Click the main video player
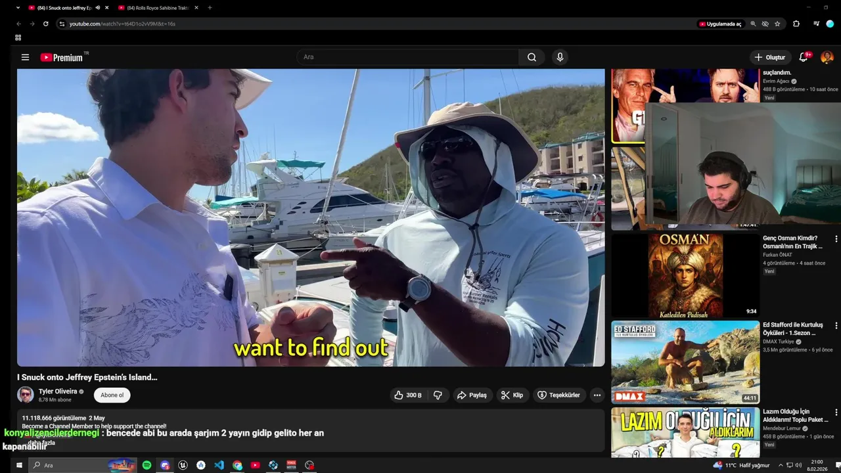Image resolution: width=841 pixels, height=473 pixels. pyautogui.click(x=311, y=217)
